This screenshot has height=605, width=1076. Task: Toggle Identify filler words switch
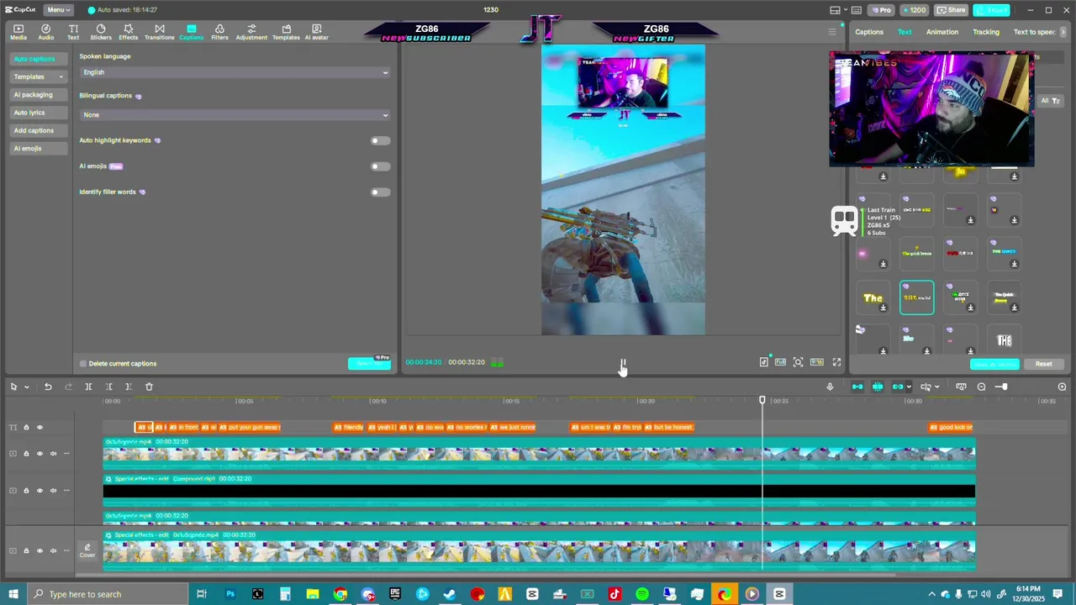coord(380,192)
